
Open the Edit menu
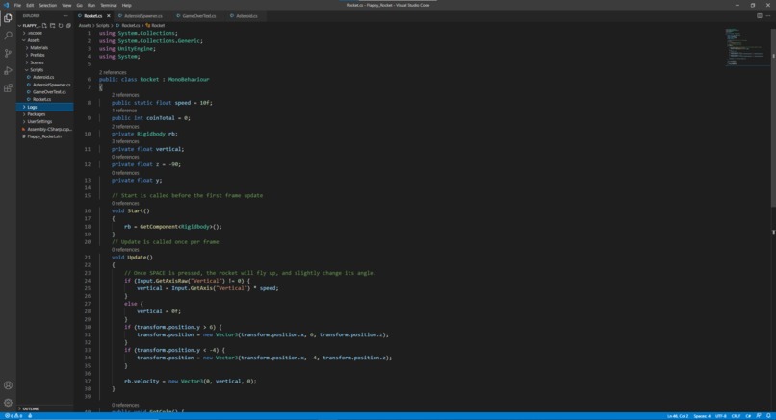(30, 5)
